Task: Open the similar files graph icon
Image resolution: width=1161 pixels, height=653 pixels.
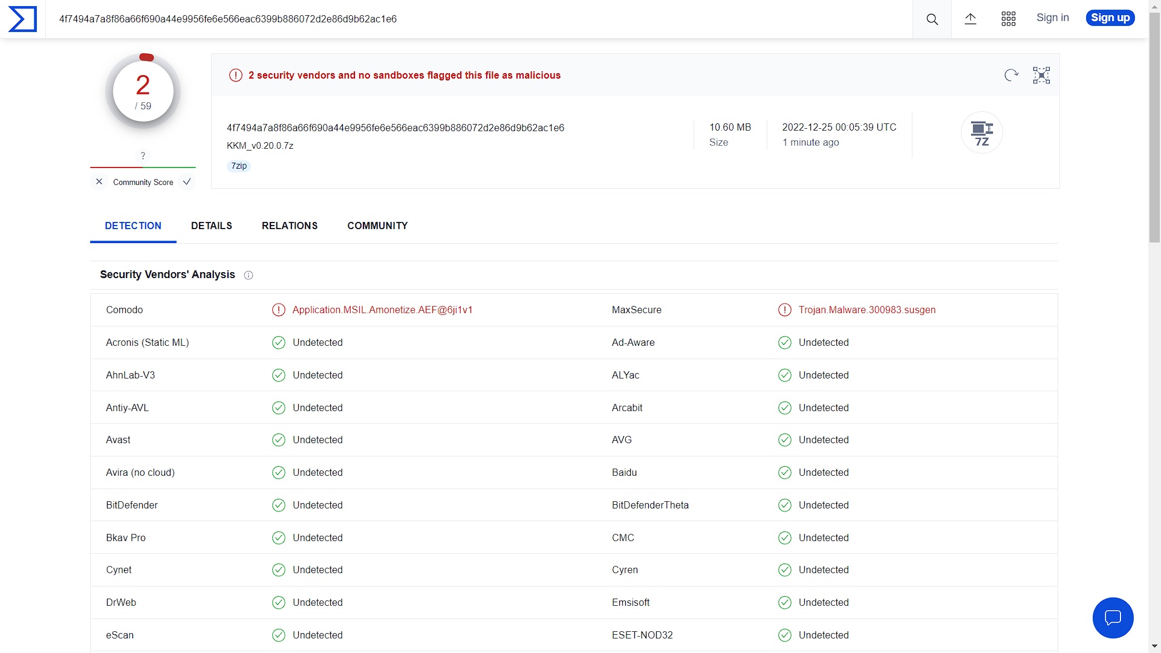Action: click(1041, 74)
